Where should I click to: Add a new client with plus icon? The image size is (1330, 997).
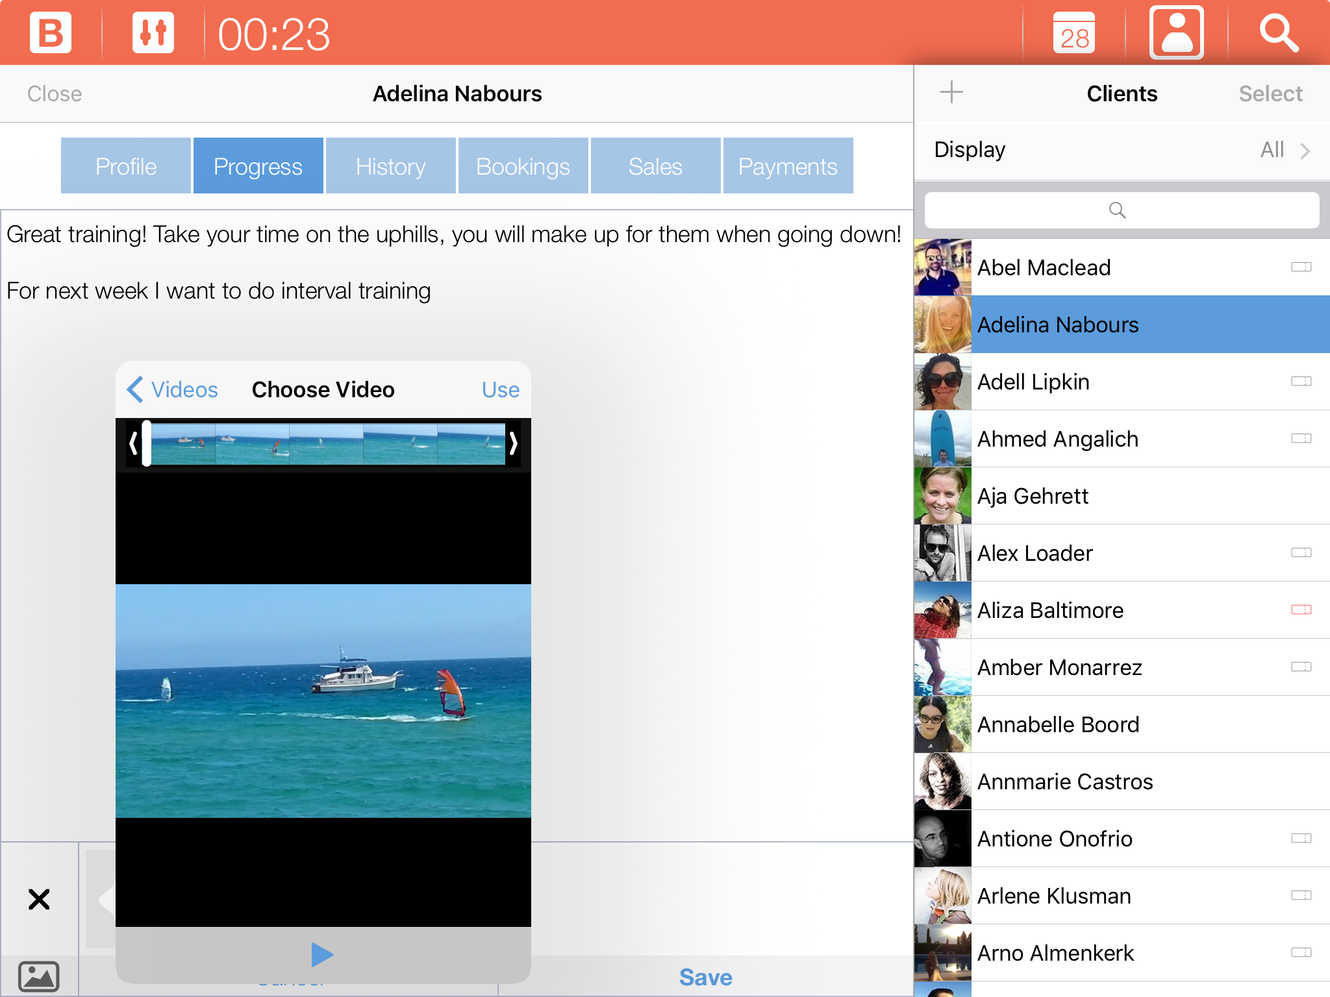point(951,93)
